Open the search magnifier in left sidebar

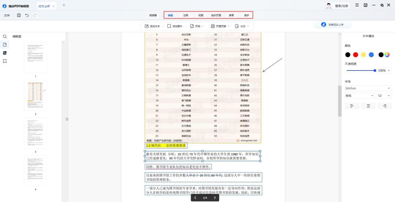(x=5, y=36)
